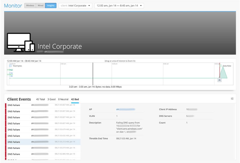Filter to 3 Good events
240x163 pixels.
[x=51, y=99]
